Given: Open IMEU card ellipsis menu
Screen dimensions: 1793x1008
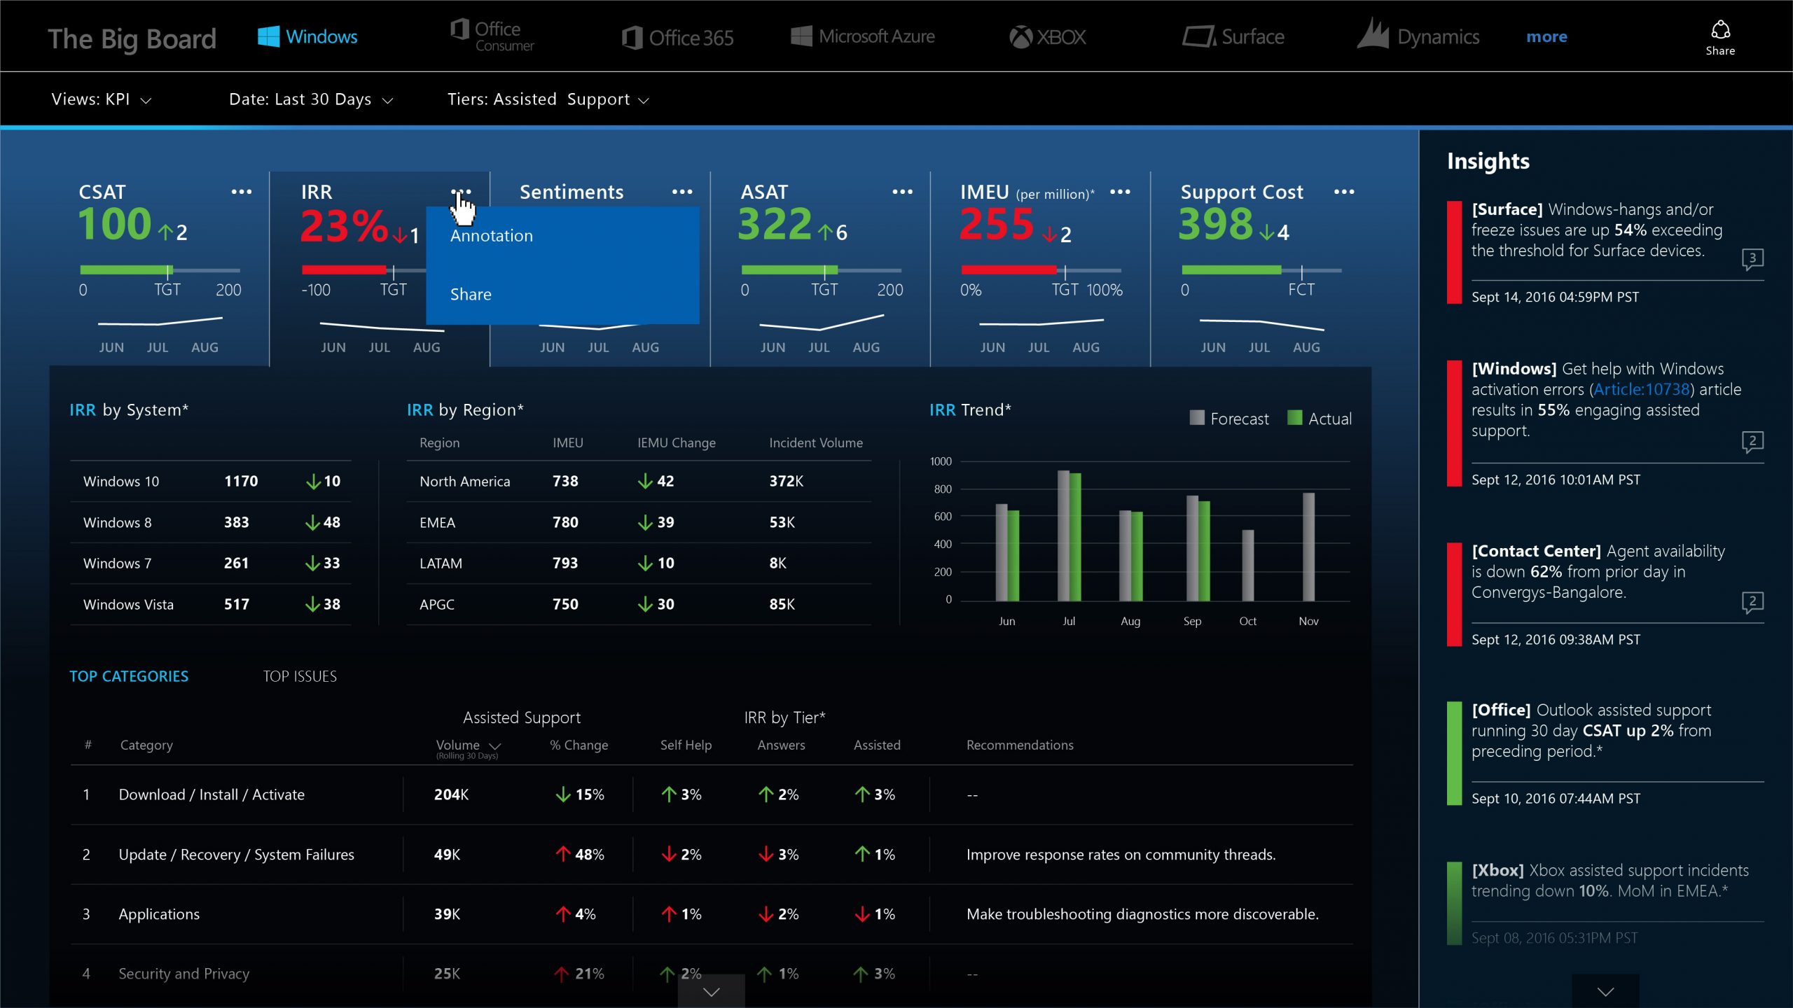Looking at the screenshot, I should click(1120, 192).
